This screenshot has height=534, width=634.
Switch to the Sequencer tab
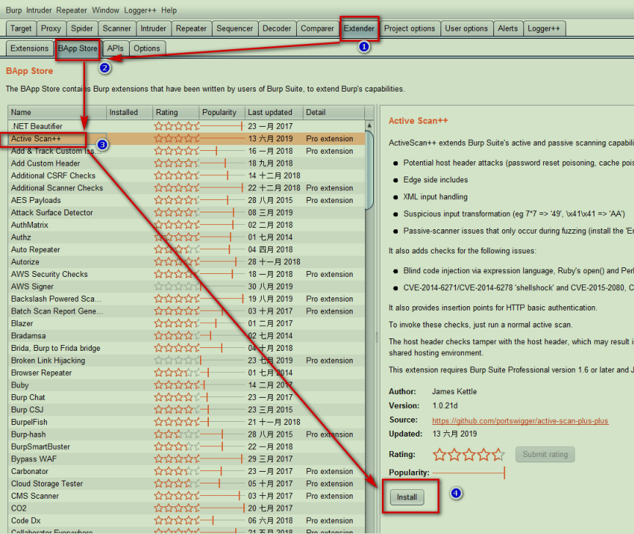235,29
